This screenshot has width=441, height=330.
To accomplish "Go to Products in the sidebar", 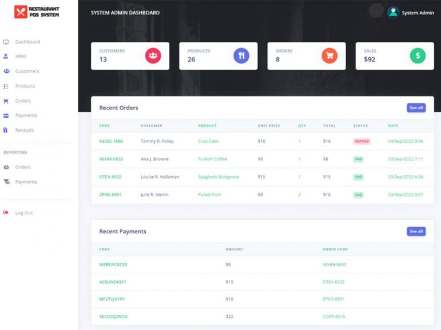I will pos(25,86).
